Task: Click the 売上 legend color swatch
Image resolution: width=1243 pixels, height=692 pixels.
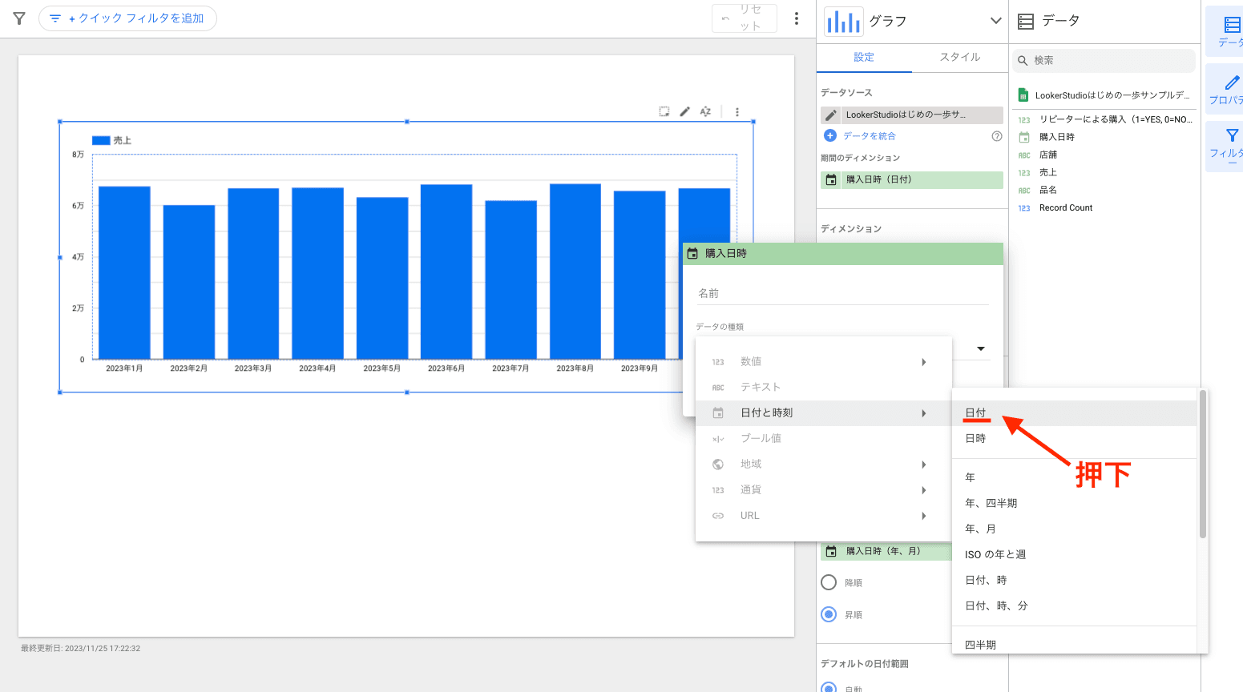Action: click(101, 140)
